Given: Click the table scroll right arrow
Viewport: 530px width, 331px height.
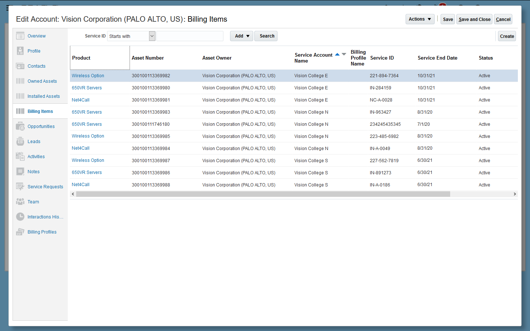Looking at the screenshot, I should (x=515, y=194).
